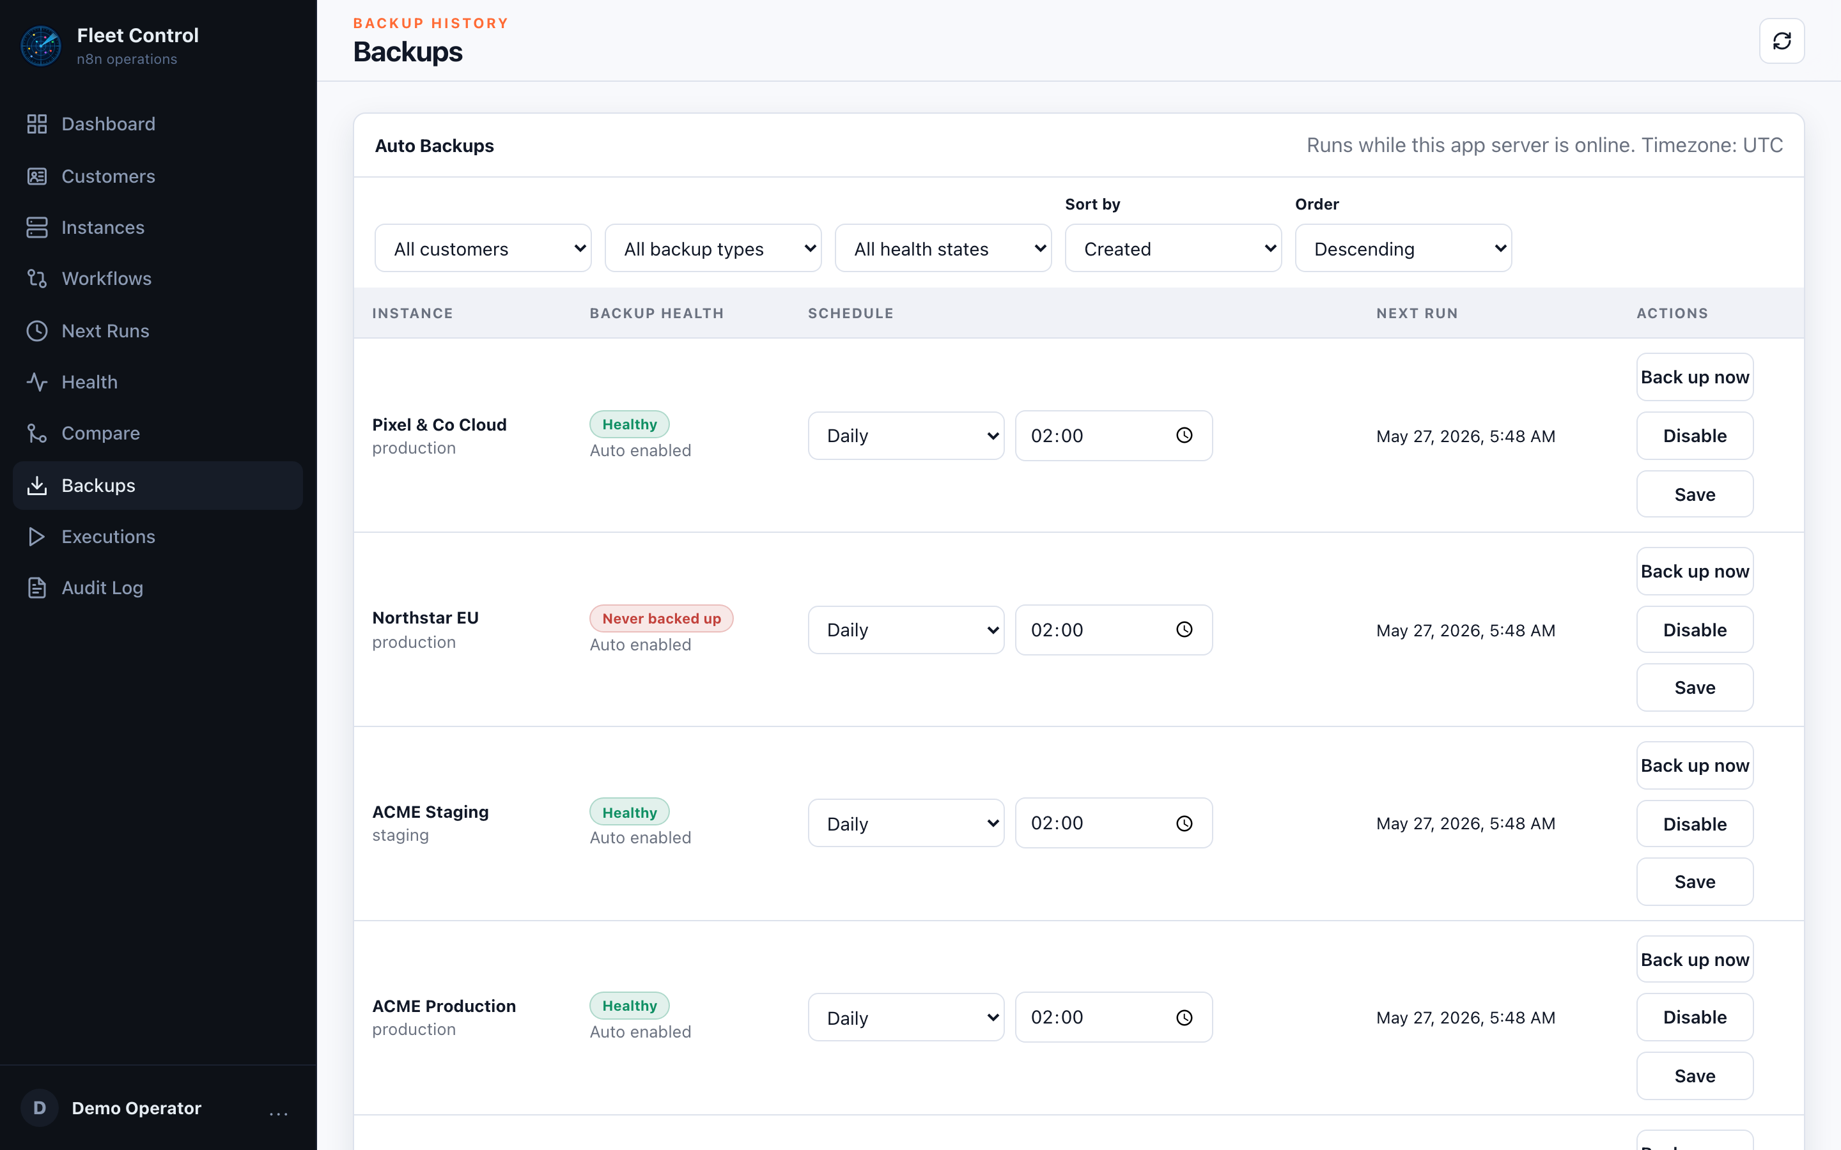Disable auto backup for ACME Staging
Viewport: 1841px width, 1150px height.
point(1695,824)
